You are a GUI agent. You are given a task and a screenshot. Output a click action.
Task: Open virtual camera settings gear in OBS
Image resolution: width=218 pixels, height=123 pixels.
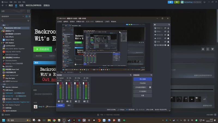coord(150,87)
